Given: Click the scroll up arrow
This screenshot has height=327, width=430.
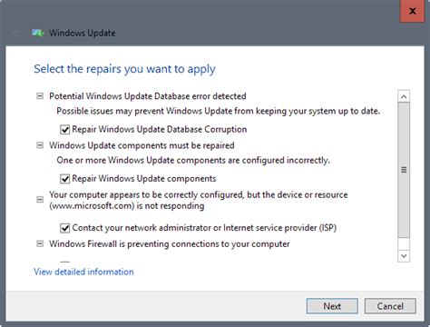Looking at the screenshot, I should 404,96.
